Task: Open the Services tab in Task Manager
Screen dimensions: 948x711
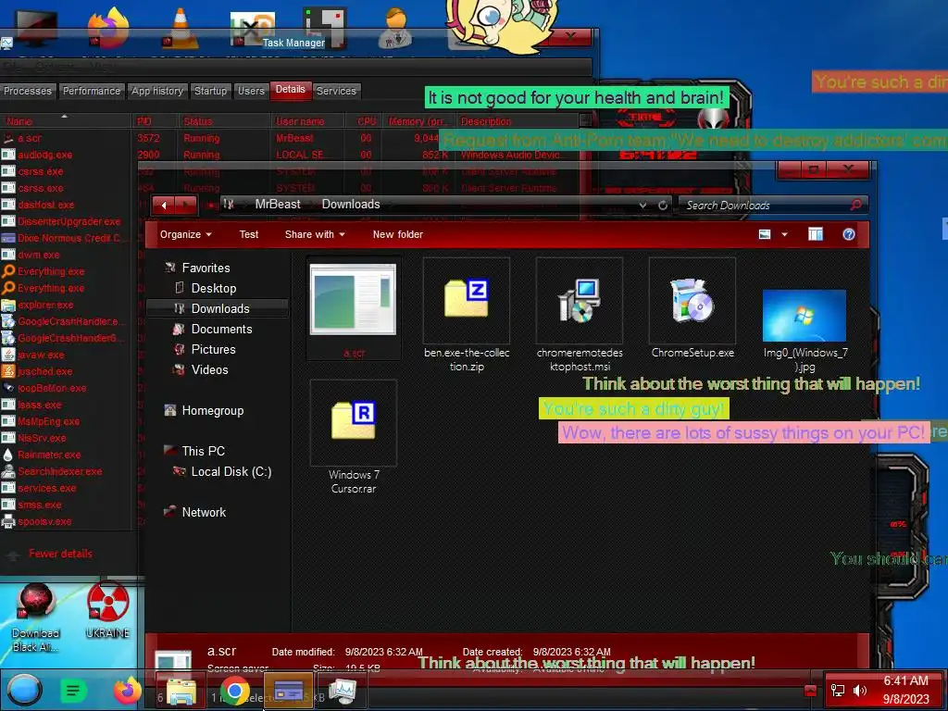Action: point(336,91)
